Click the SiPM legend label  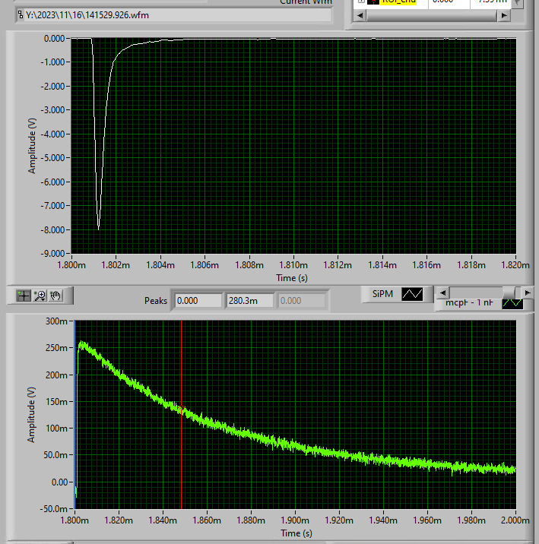pos(382,294)
